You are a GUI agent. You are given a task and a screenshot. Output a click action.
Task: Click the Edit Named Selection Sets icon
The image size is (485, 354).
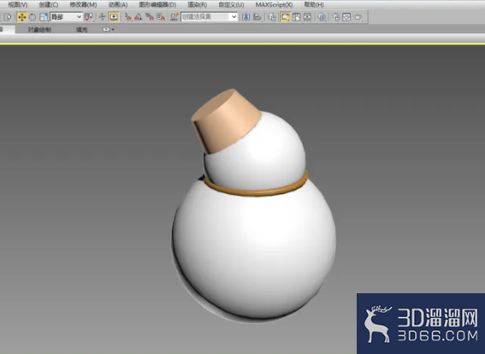click(174, 17)
